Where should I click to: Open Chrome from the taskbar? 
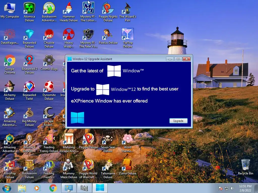pyautogui.click(x=53, y=188)
